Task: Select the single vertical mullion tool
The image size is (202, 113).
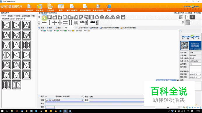Action: tap(49, 23)
